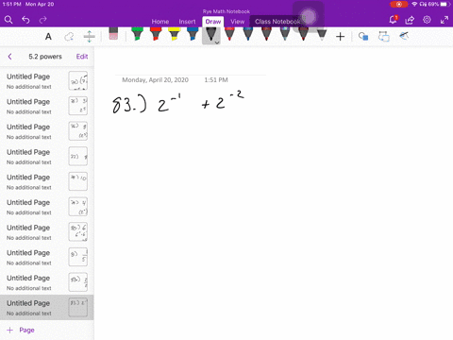
Task: Select the text mode A tool
Action: coord(48,37)
